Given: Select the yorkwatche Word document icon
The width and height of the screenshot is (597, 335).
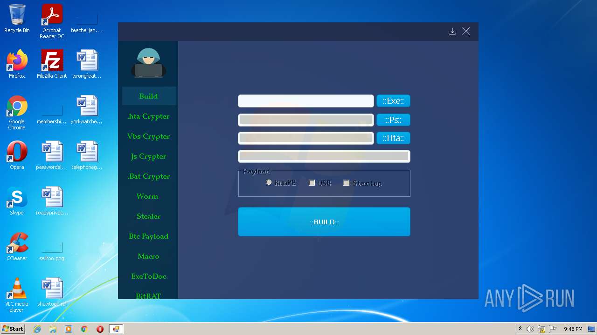Looking at the screenshot, I should pyautogui.click(x=87, y=110).
